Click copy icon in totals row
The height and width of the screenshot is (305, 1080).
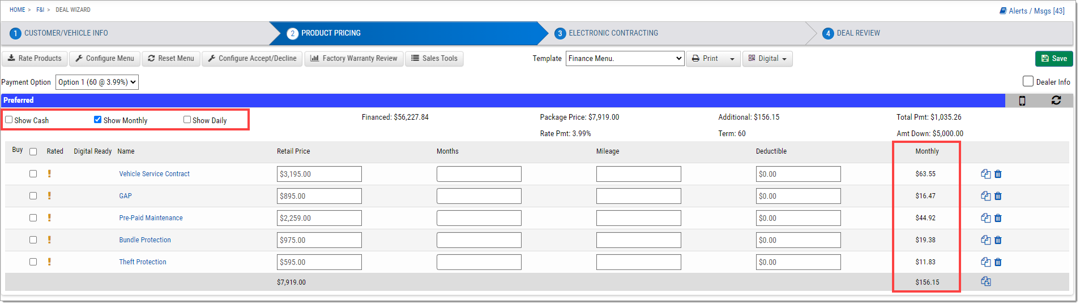click(985, 281)
